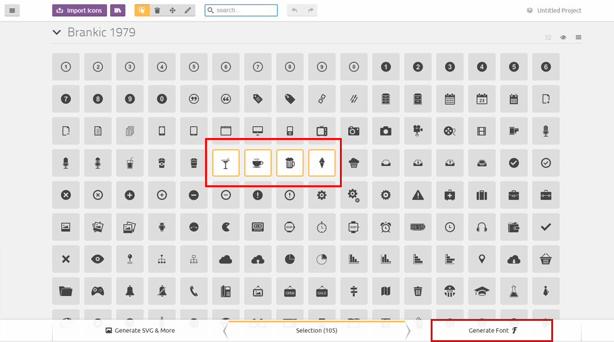The width and height of the screenshot is (614, 342).
Task: Toggle visibility of Brankic 1979 set
Action: (x=563, y=37)
